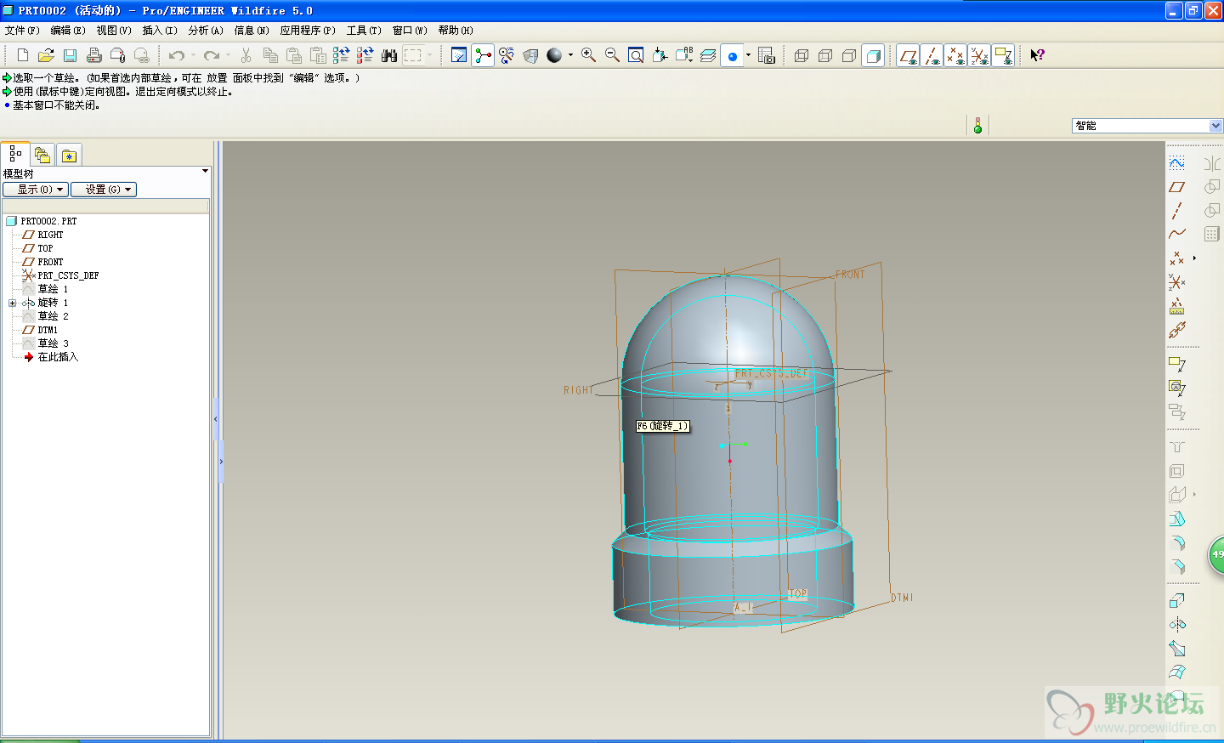
Task: Click the stoplight regeneration status indicator
Action: 977,126
